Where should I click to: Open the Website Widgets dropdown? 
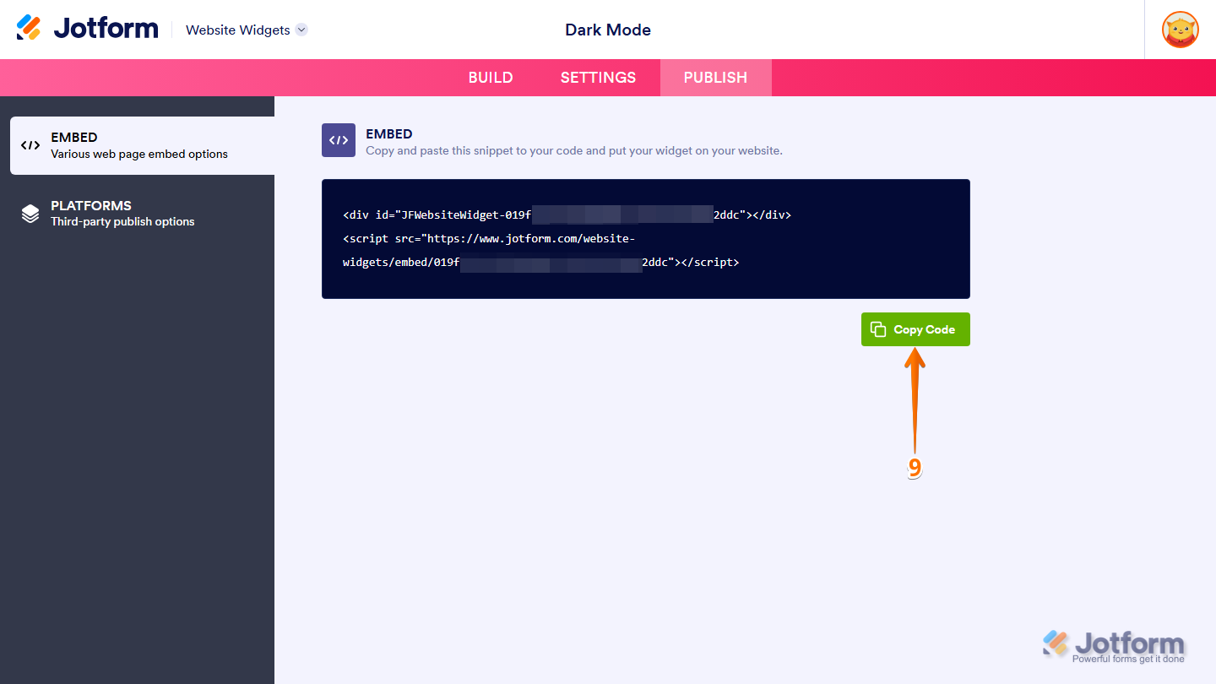click(247, 30)
